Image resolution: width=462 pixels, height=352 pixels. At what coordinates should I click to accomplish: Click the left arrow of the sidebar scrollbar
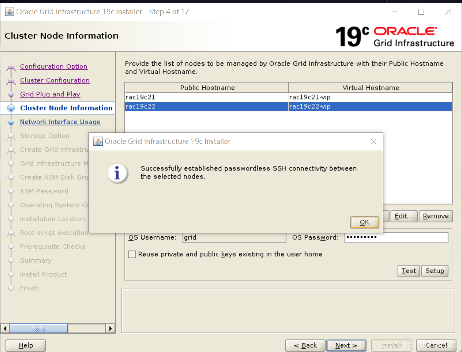5,329
